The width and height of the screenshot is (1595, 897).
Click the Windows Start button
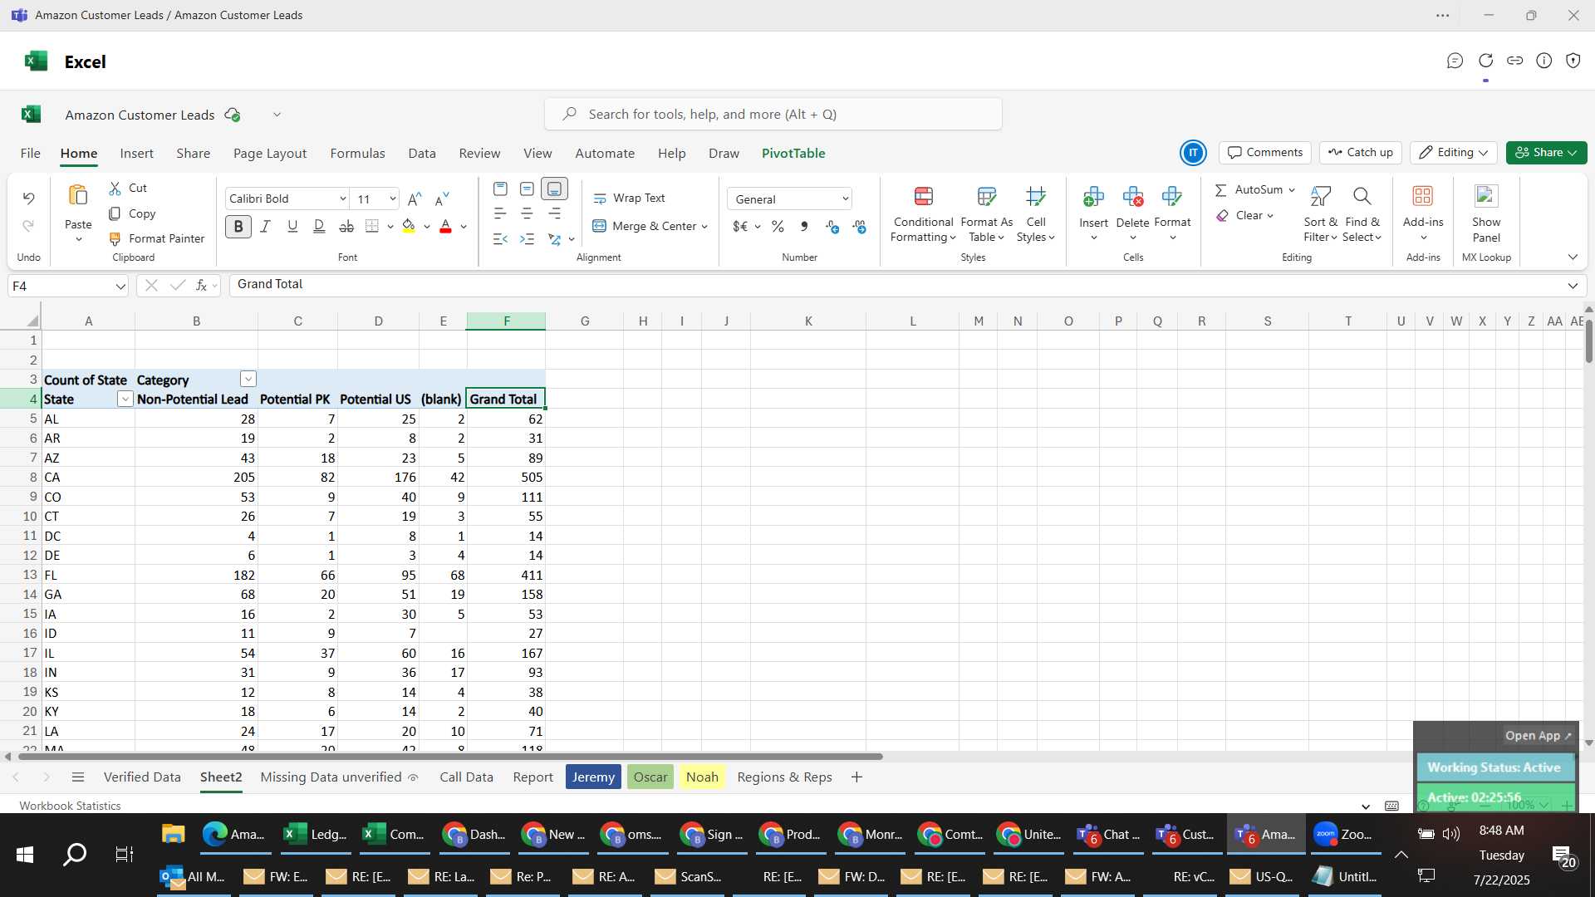25,855
